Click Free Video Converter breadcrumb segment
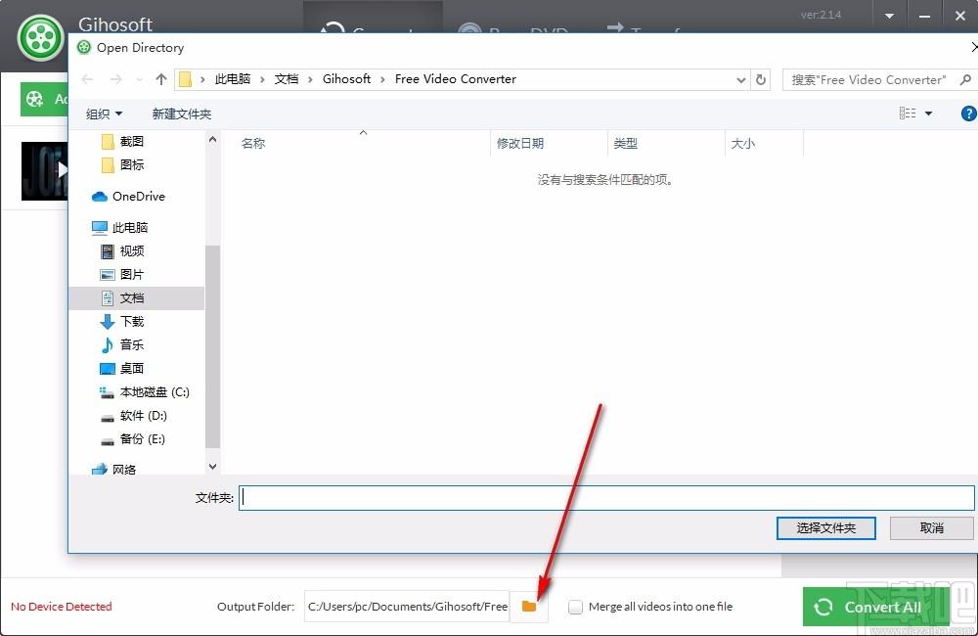This screenshot has height=636, width=978. pyautogui.click(x=456, y=79)
